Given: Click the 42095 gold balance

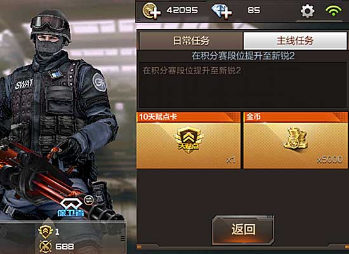Looking at the screenshot, I should click(x=182, y=10).
